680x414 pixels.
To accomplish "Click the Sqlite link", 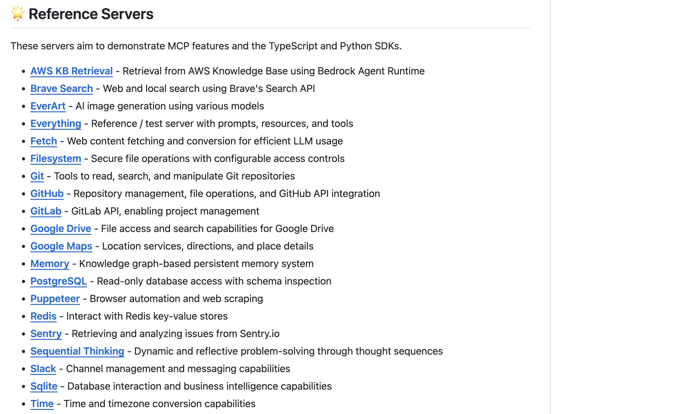I will coord(44,386).
